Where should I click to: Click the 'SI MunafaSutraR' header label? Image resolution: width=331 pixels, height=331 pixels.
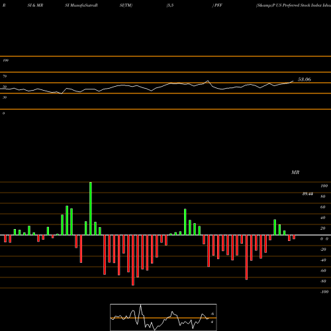pyautogui.click(x=81, y=5)
